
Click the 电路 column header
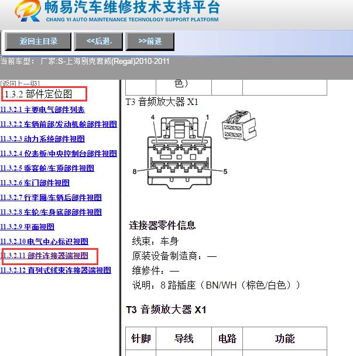(227, 338)
